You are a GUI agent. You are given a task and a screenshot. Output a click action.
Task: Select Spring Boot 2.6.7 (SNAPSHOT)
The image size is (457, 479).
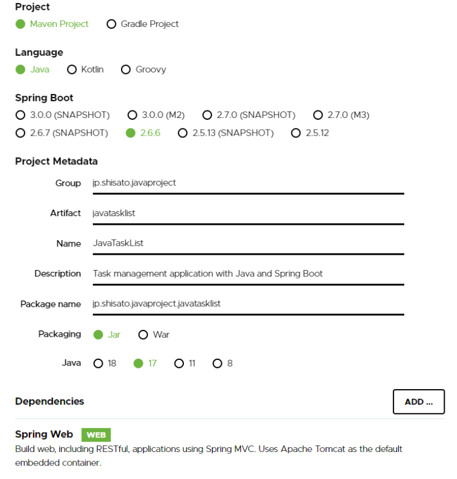click(19, 133)
